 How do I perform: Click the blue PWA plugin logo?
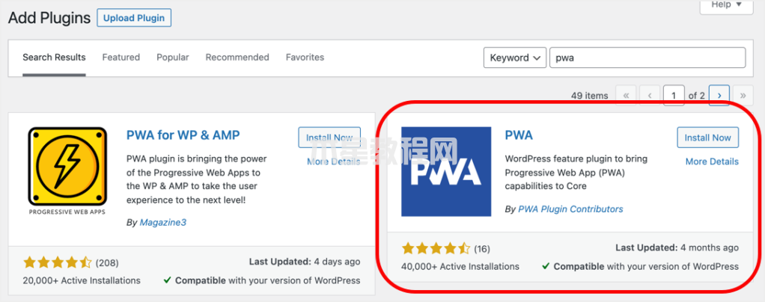point(446,171)
